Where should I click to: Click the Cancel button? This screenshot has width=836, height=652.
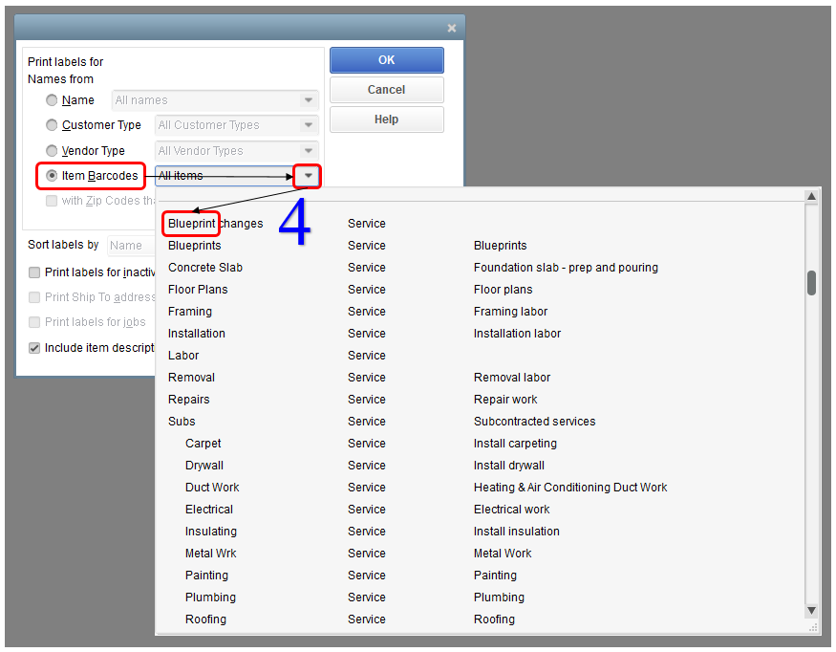pyautogui.click(x=386, y=89)
